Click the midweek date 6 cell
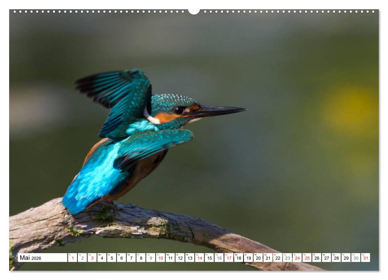 [x=122, y=258]
